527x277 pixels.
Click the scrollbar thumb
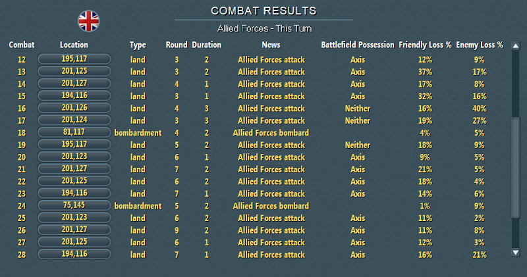click(x=516, y=168)
